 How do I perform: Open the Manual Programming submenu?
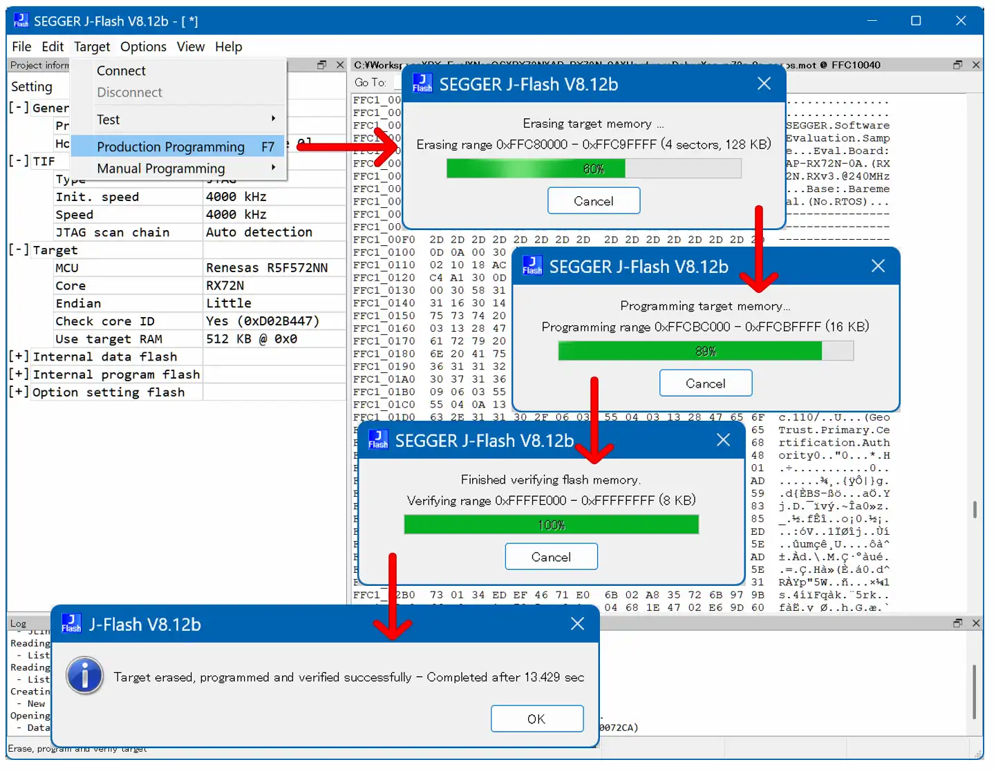(178, 169)
